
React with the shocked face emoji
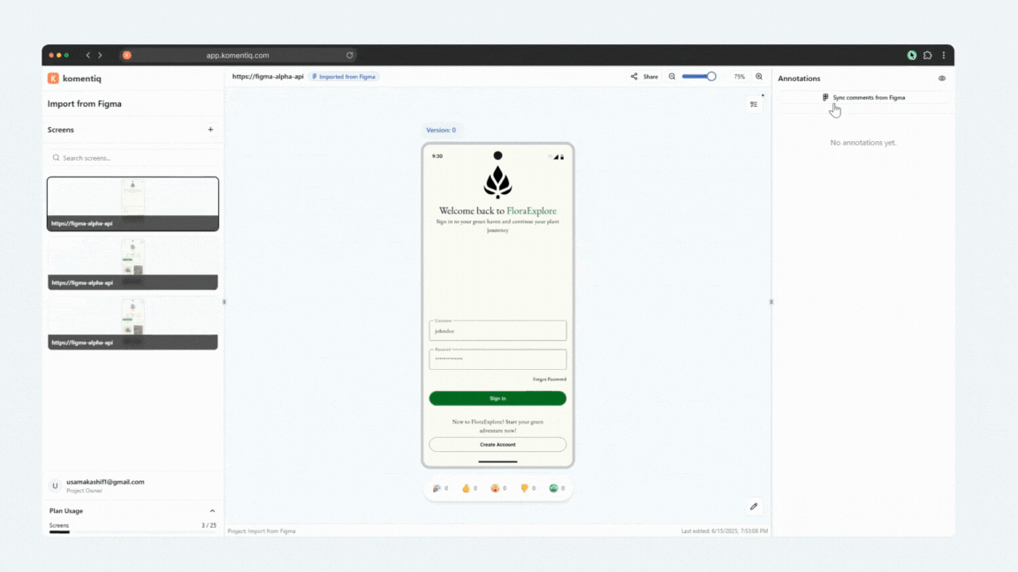[x=495, y=488]
